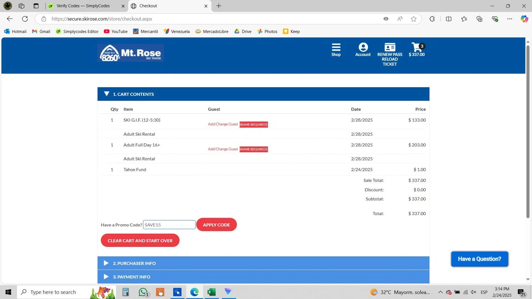Click the tracking prevention eye icon
This screenshot has height=299, width=532.
[x=386, y=19]
